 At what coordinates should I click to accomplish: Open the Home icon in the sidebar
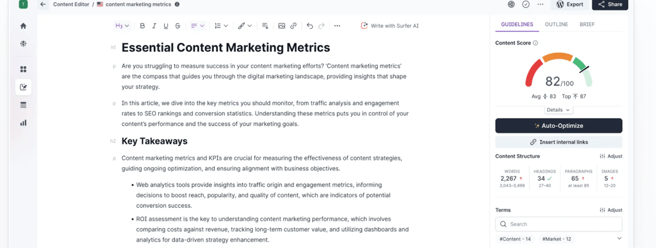(x=24, y=26)
